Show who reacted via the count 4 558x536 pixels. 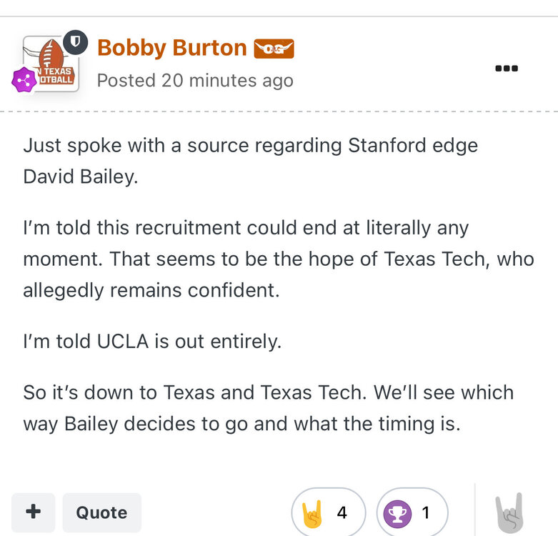click(342, 513)
